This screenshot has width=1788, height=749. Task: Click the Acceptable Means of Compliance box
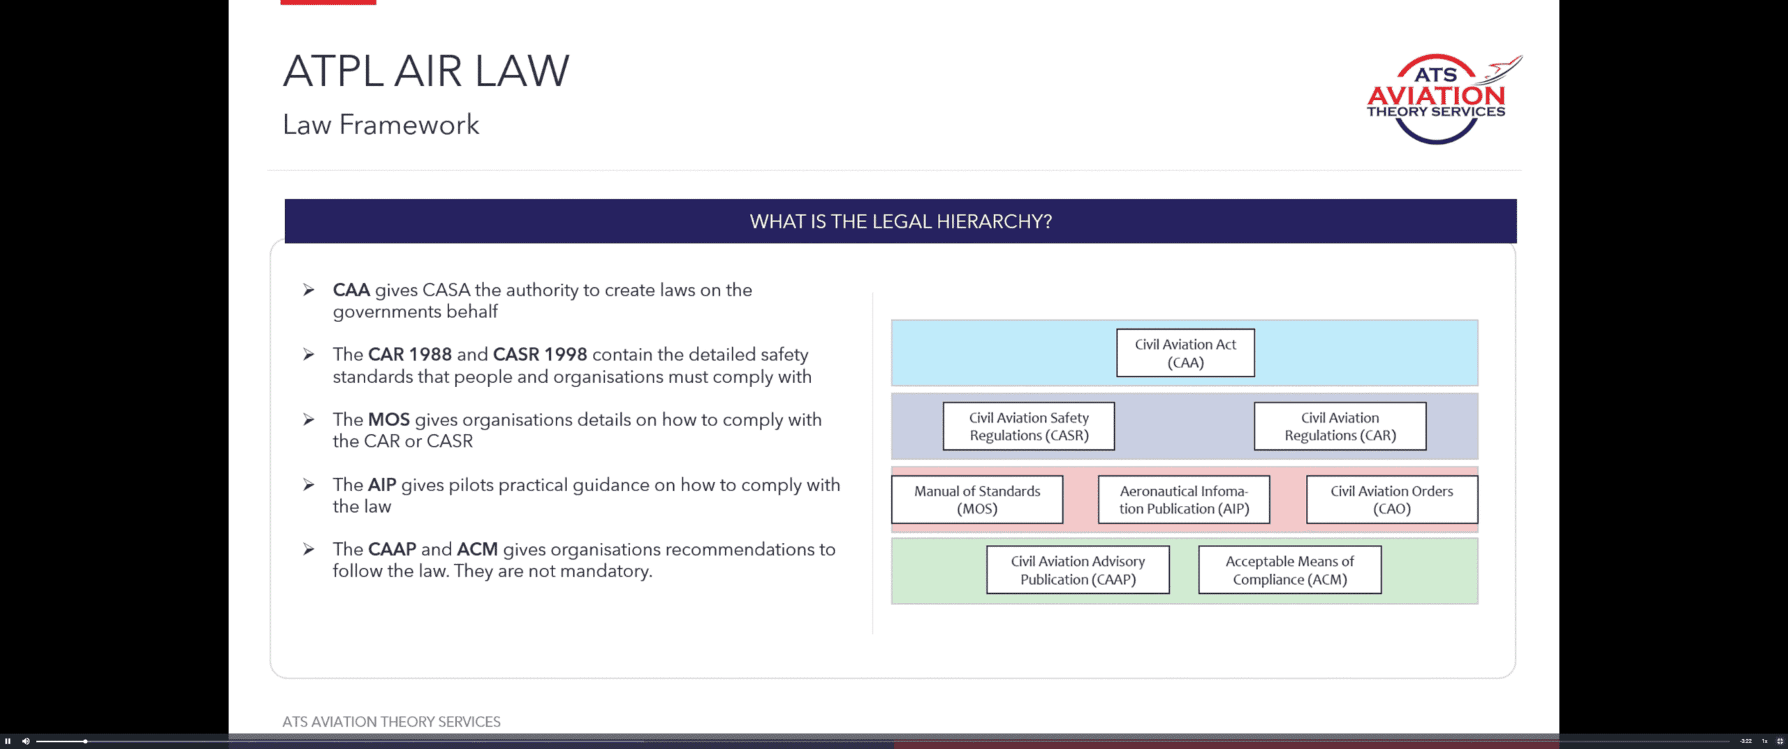(x=1289, y=570)
